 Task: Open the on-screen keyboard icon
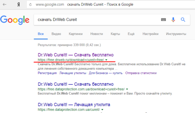163,19
